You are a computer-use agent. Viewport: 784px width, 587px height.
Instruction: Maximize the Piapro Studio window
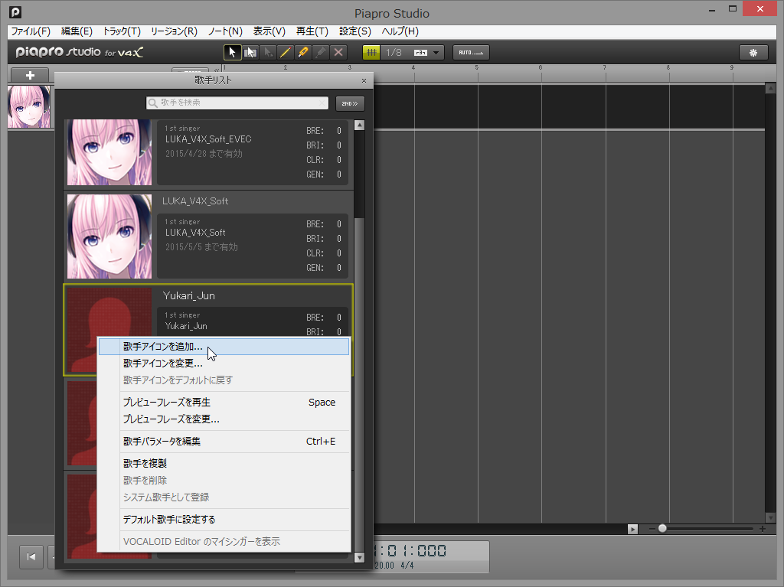[733, 8]
